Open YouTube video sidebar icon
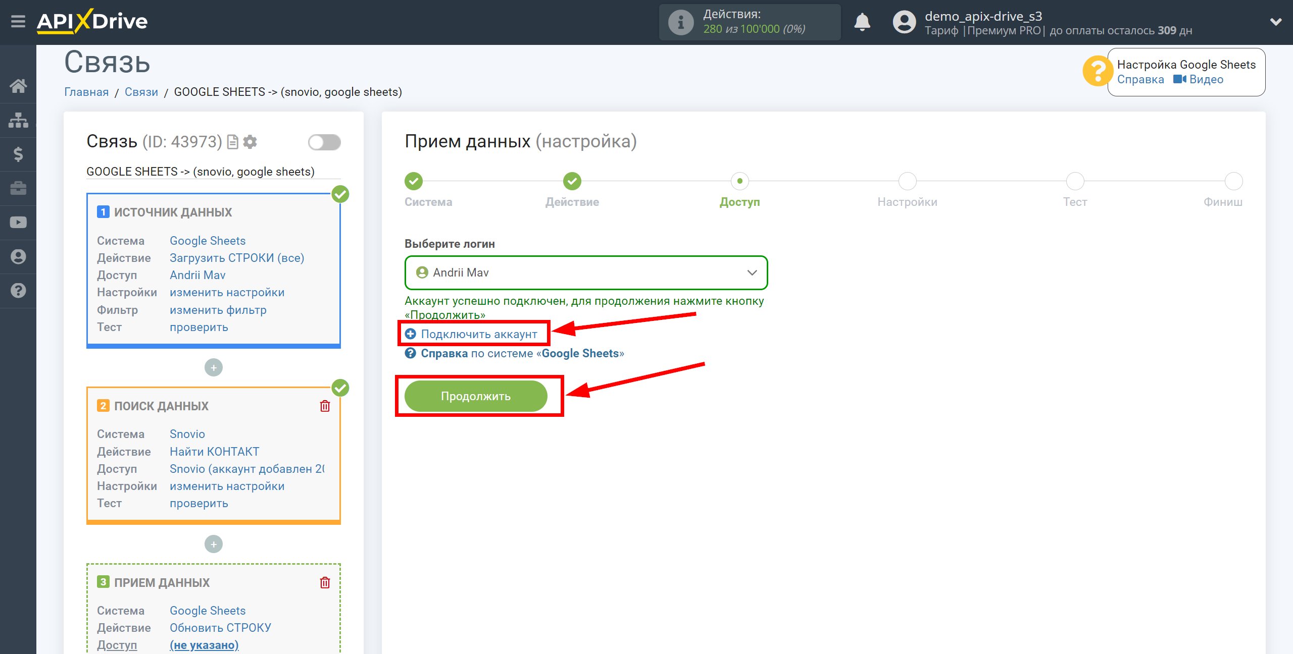The image size is (1293, 654). (18, 222)
